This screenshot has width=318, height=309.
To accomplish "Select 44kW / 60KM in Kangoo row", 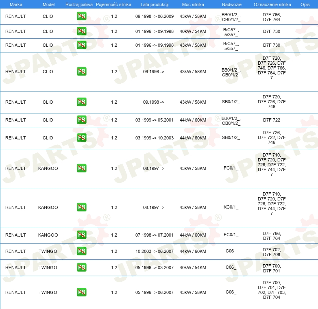I will pyautogui.click(x=193, y=235).
